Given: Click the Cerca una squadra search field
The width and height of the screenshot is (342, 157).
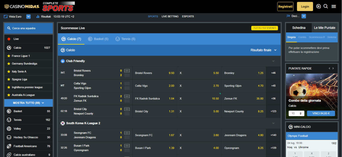Looking at the screenshot, I should point(28,28).
